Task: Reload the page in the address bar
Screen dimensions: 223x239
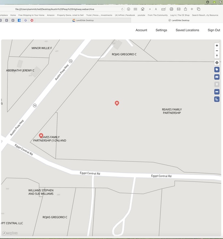Action: tap(122, 9)
